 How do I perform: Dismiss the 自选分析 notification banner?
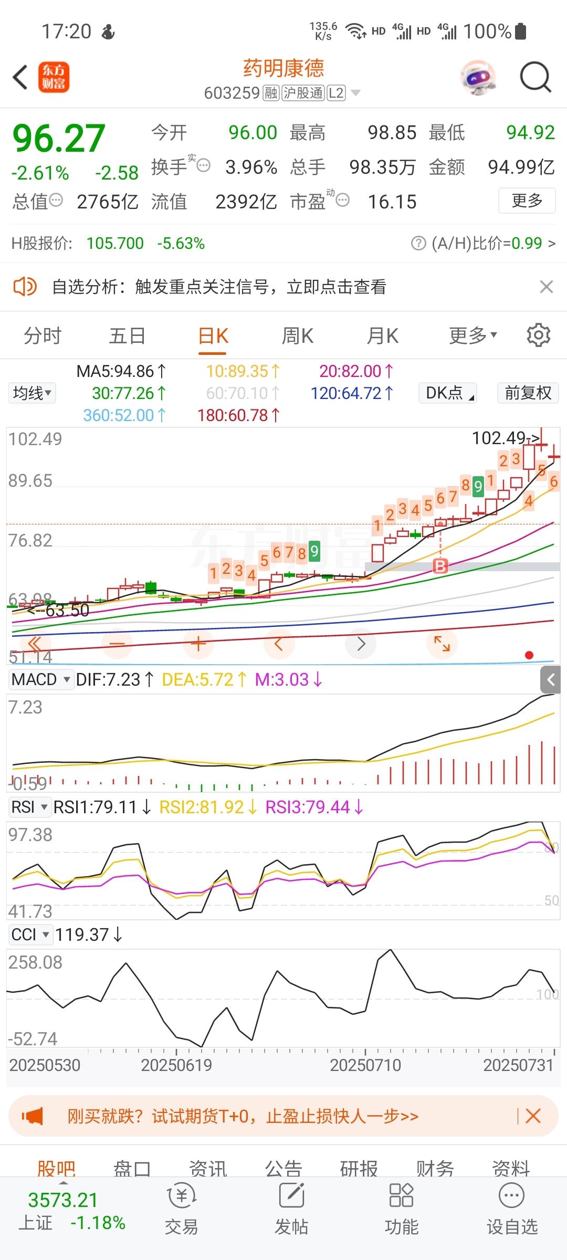click(x=547, y=287)
